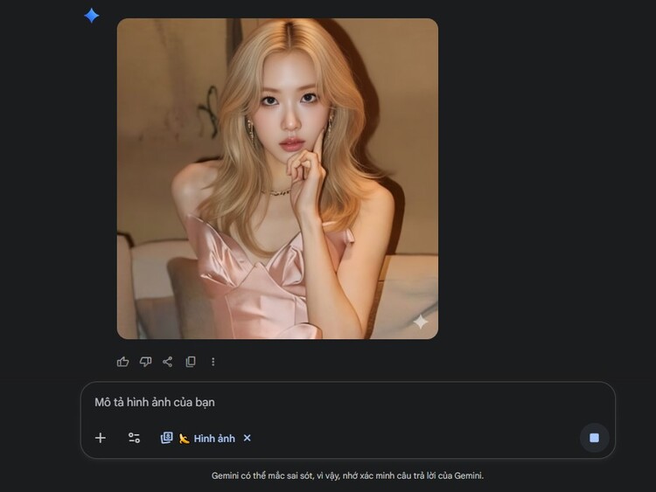Click the white sparkle watermark on the image

click(420, 322)
